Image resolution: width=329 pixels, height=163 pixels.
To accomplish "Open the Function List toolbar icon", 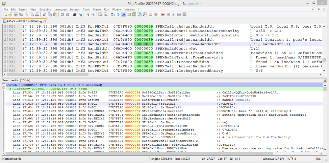I will (x=145, y=14).
